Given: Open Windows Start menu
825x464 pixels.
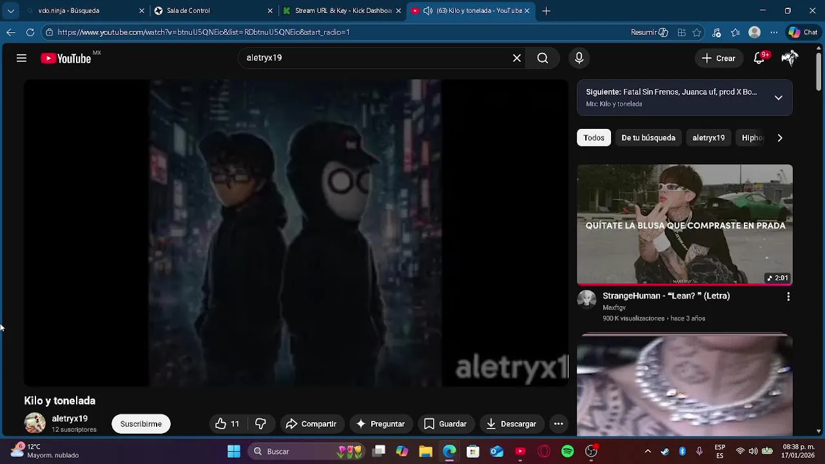Looking at the screenshot, I should point(234,451).
